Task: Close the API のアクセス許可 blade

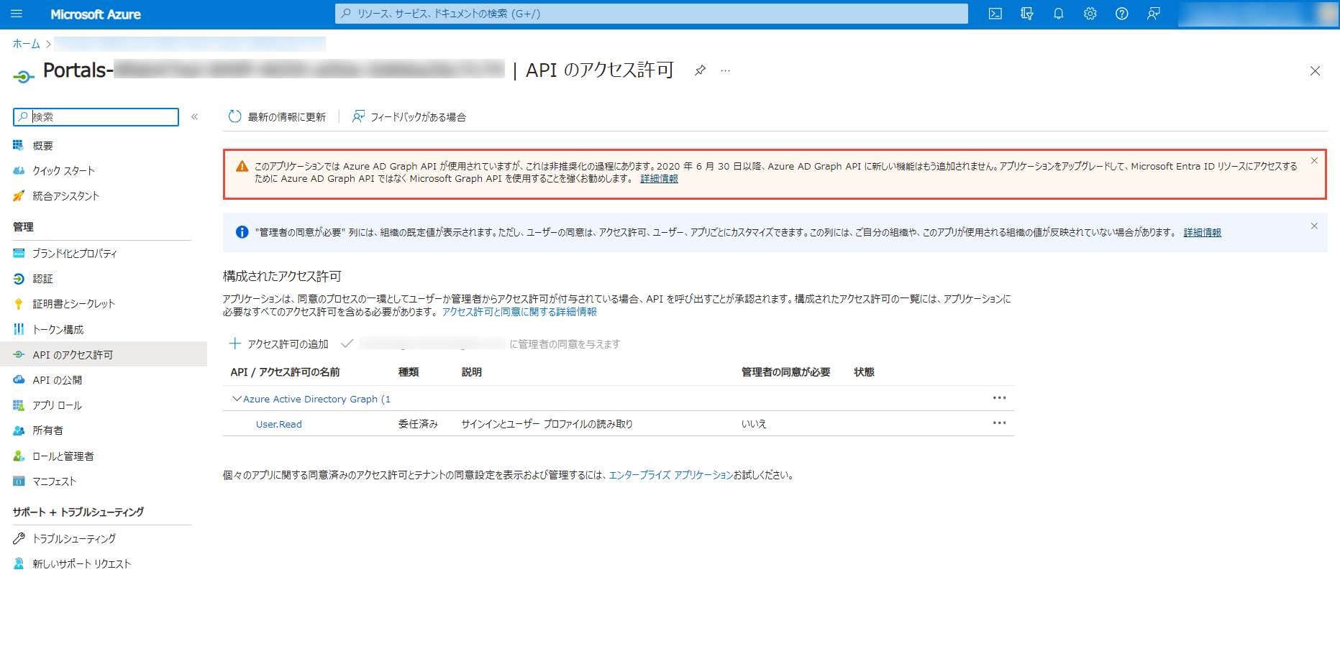Action: click(1315, 70)
